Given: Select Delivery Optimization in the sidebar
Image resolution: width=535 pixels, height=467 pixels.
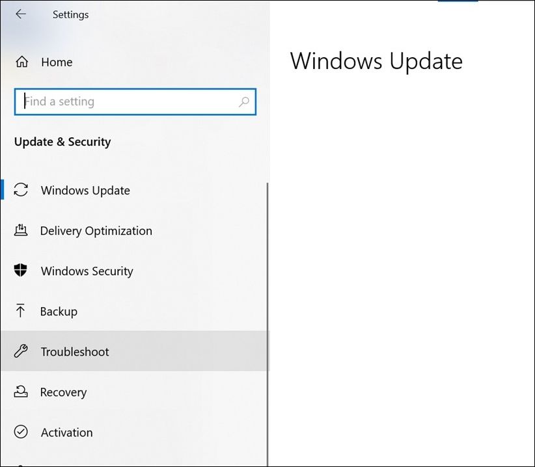Looking at the screenshot, I should click(x=96, y=231).
